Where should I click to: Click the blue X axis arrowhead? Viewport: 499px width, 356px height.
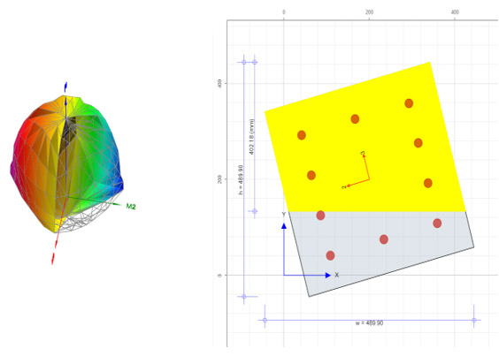[x=328, y=276]
